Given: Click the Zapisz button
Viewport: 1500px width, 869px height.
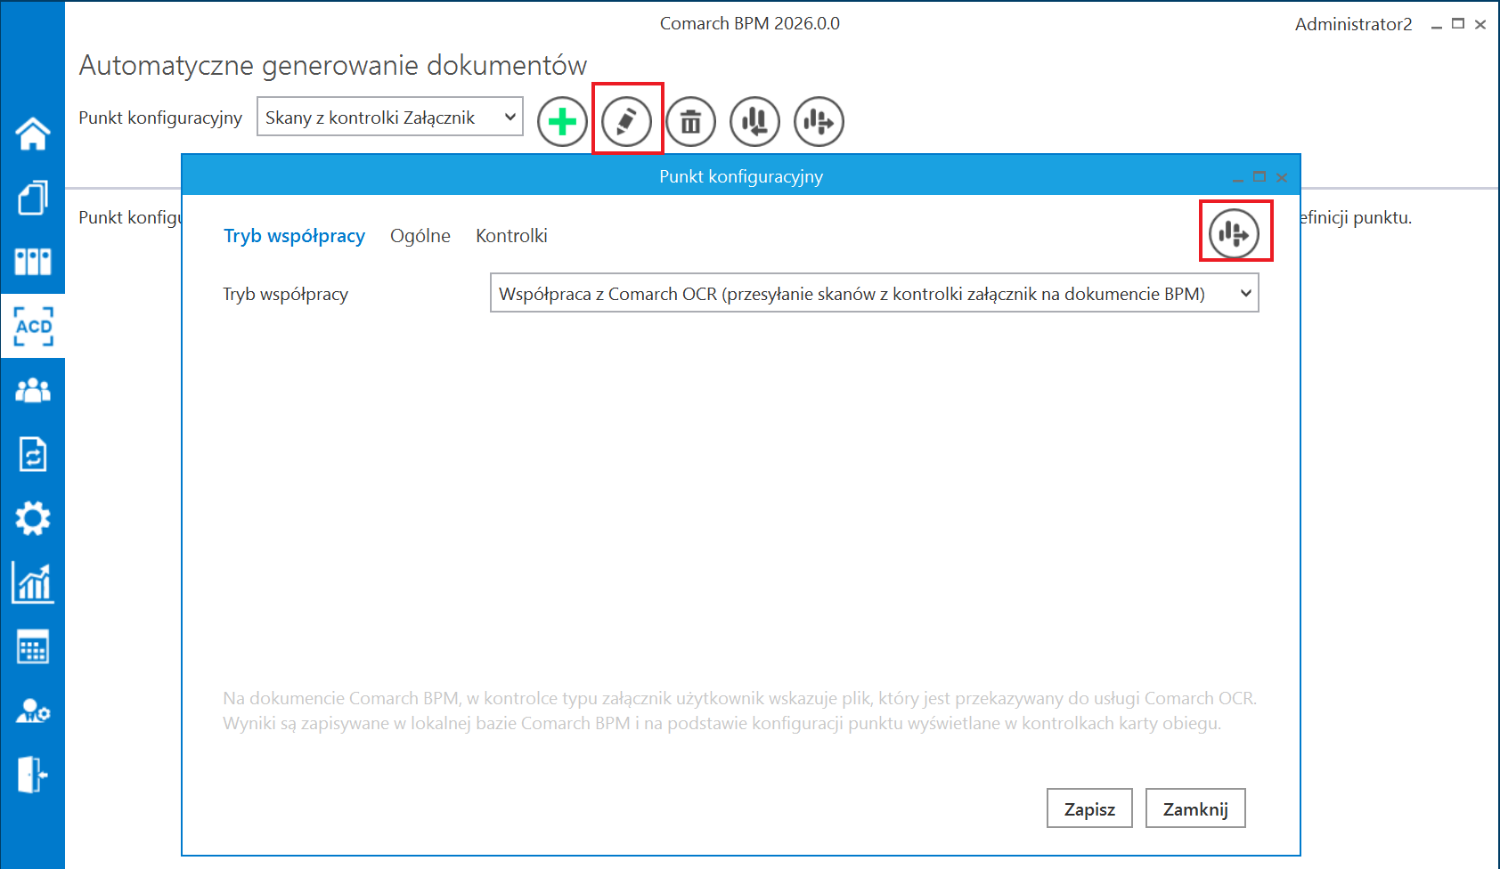Looking at the screenshot, I should [x=1089, y=808].
